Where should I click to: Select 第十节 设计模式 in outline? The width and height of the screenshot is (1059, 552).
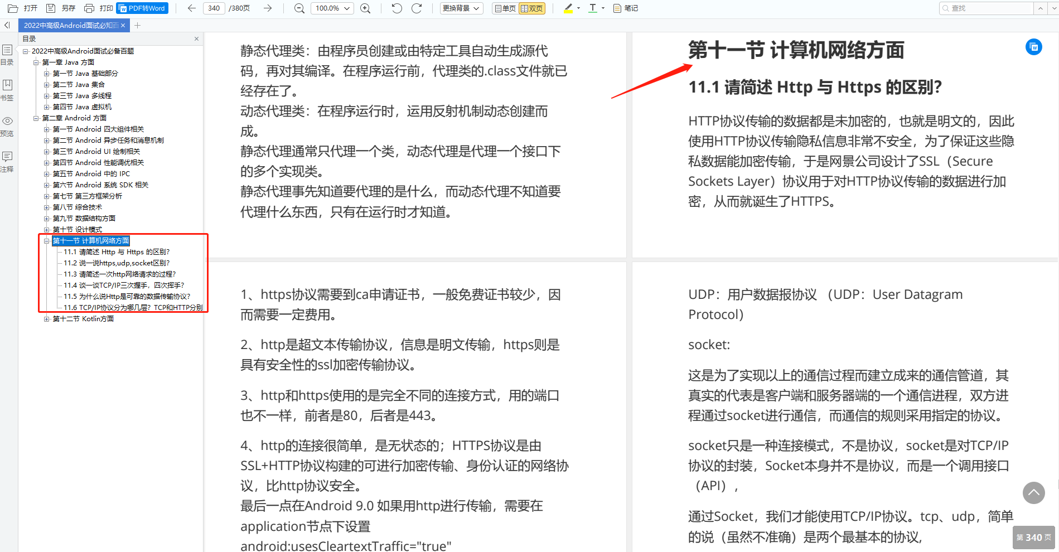[x=77, y=229]
